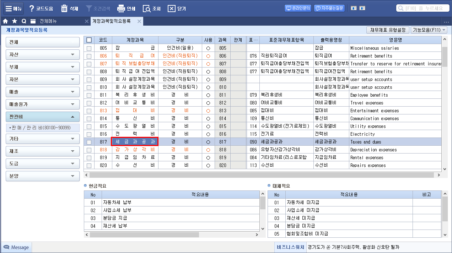Image resolution: width=452 pixels, height=253 pixels.
Task: Switch to the 전체메뉴 tab
Action: 48,21
